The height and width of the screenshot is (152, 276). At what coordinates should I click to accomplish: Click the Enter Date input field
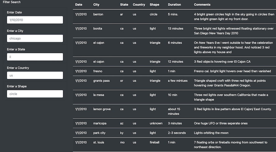tap(35, 20)
